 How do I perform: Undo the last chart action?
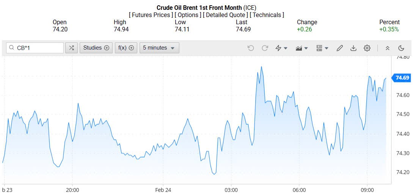coord(251,48)
